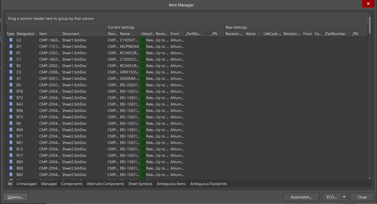Open the ECO dropdown arrow
Viewport: 377px width, 204px height.
(344, 197)
